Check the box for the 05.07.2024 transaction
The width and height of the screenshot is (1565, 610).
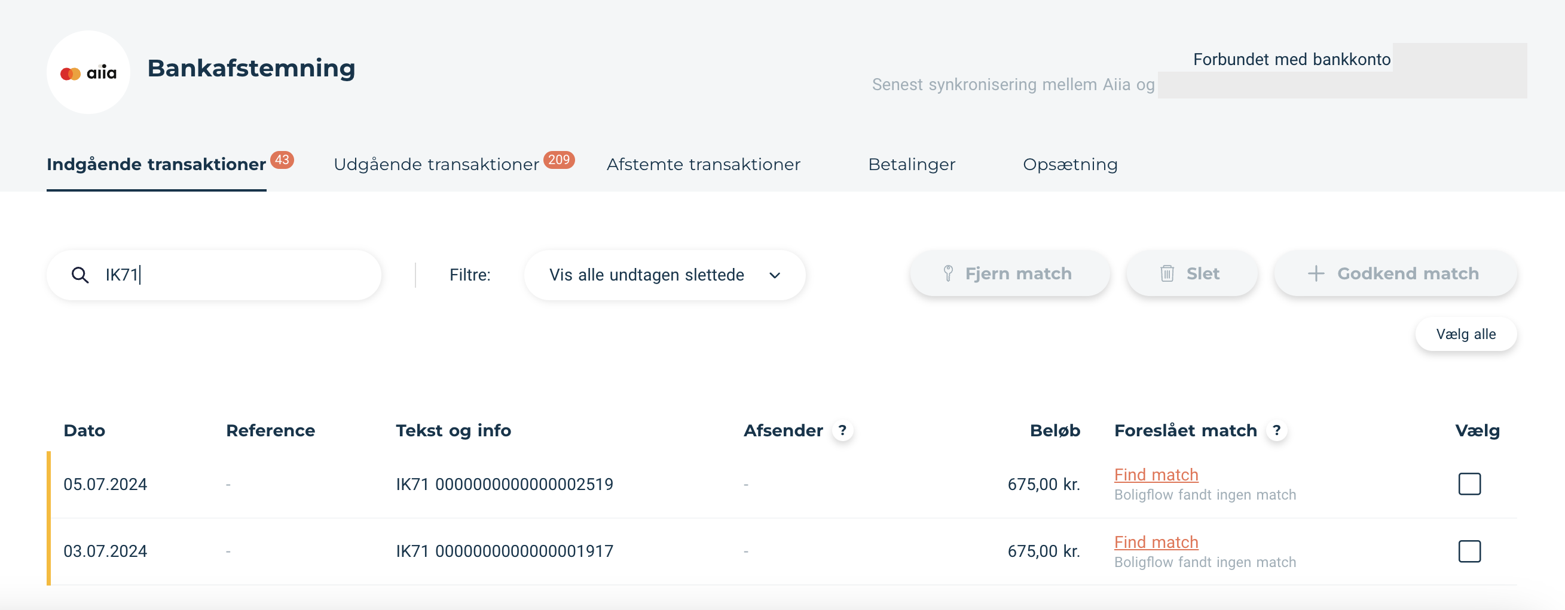tap(1469, 484)
